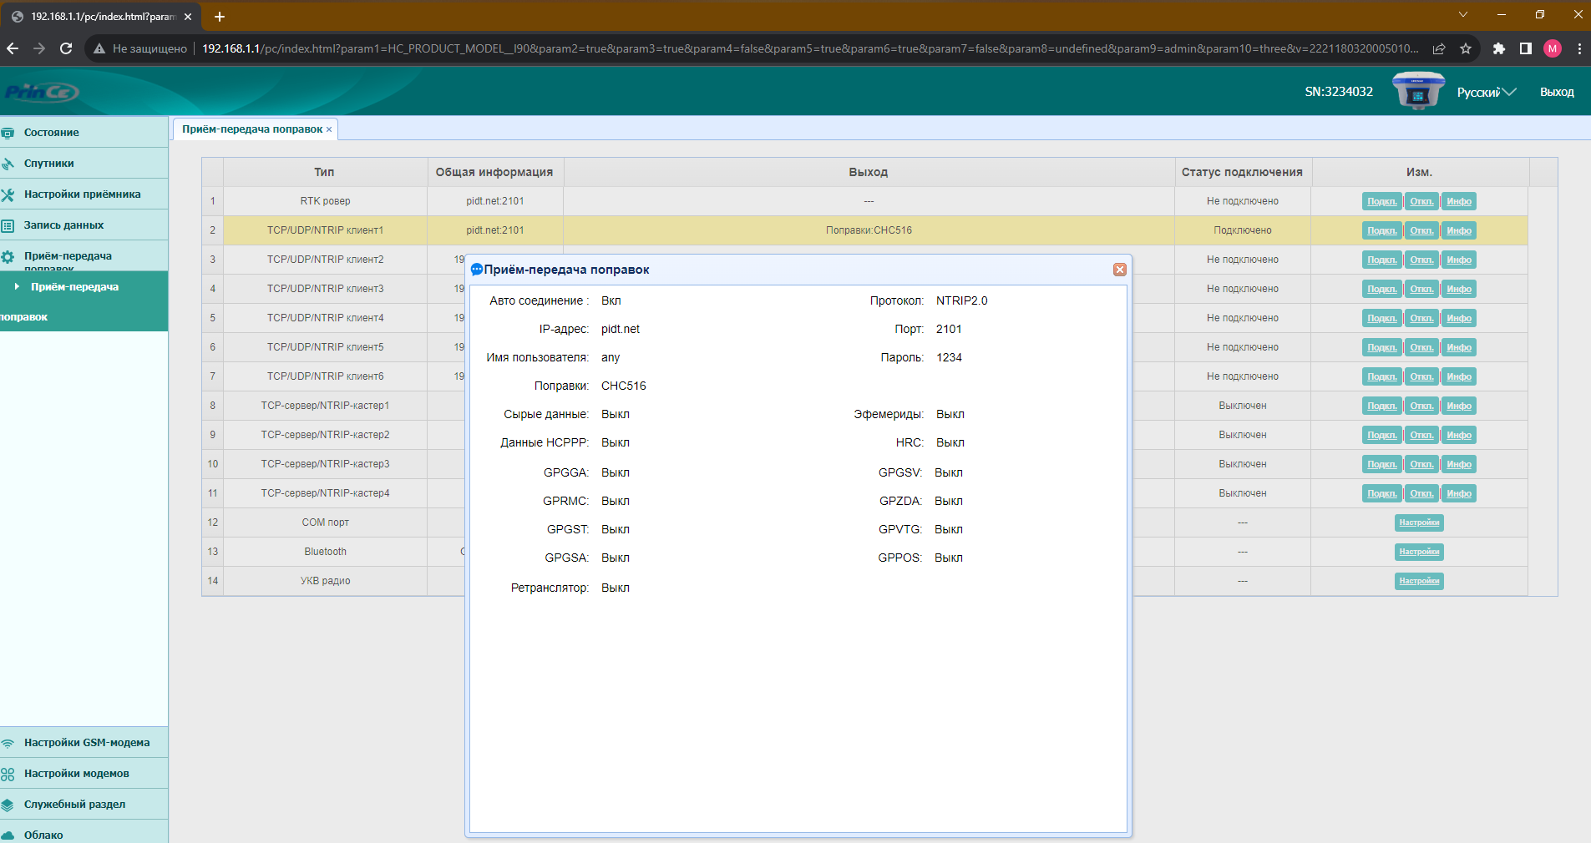Close the Приём-передача поправок tab
Viewport: 1591px width, 843px height.
(329, 129)
